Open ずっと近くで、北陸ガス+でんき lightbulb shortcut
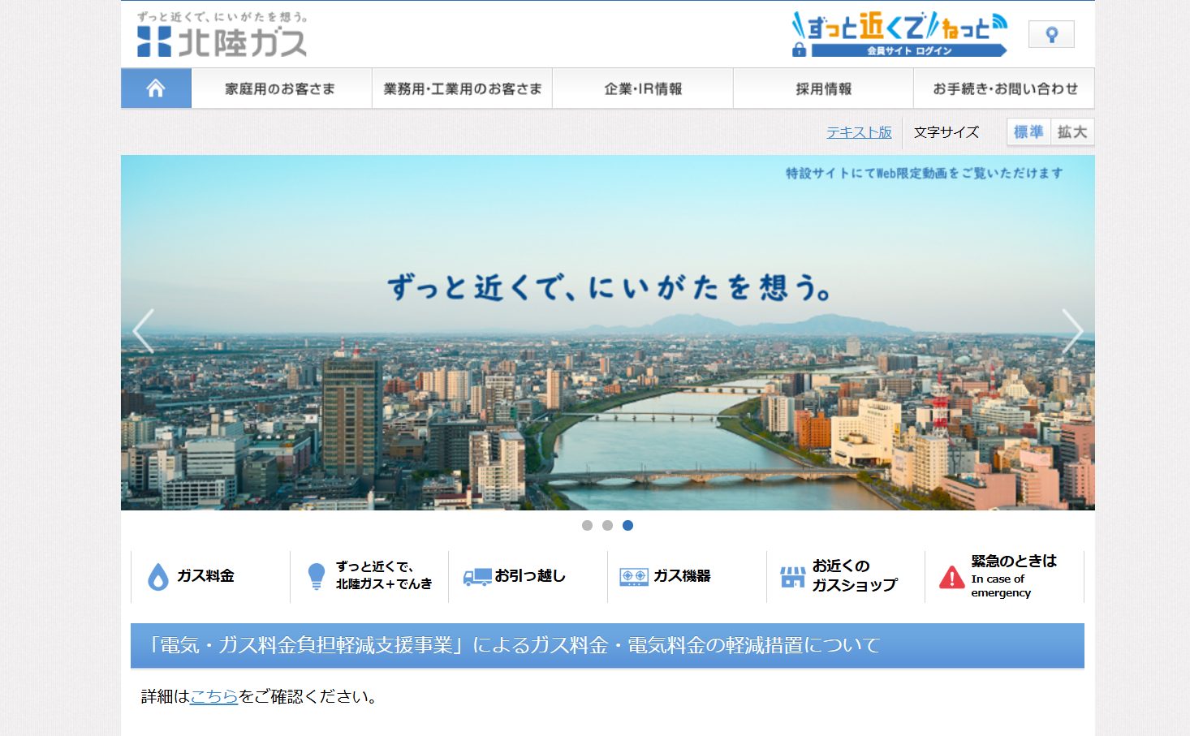1190x736 pixels. pos(369,576)
